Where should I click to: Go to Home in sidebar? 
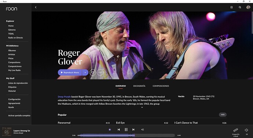click(11, 26)
